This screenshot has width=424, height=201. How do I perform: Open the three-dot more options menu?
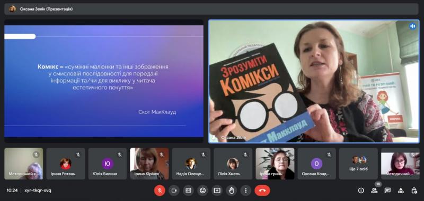coord(245,190)
